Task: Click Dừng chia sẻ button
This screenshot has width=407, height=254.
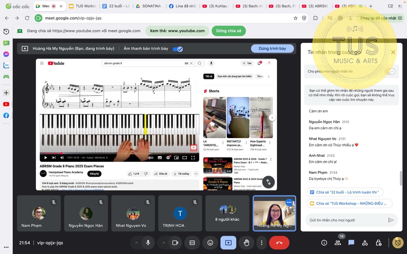Action: point(229,31)
